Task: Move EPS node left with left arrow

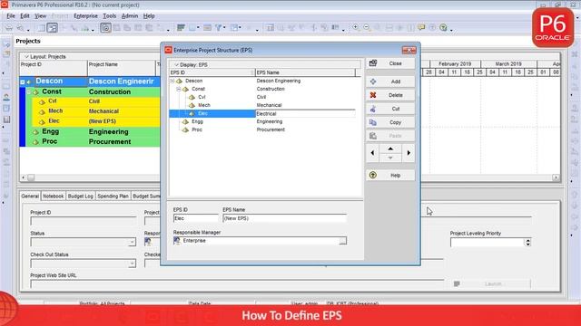Action: pyautogui.click(x=372, y=153)
